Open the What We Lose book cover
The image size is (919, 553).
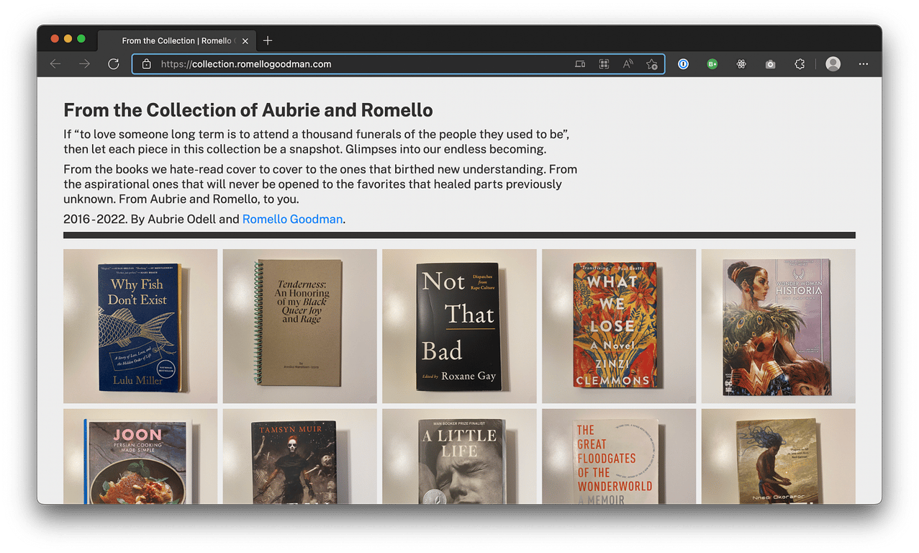619,326
